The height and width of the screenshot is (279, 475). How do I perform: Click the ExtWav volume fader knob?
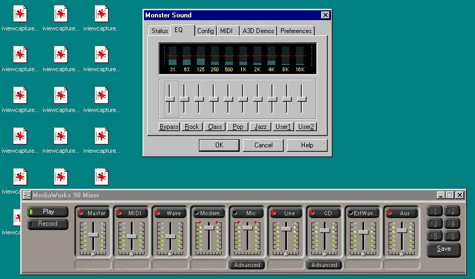tap(362, 232)
